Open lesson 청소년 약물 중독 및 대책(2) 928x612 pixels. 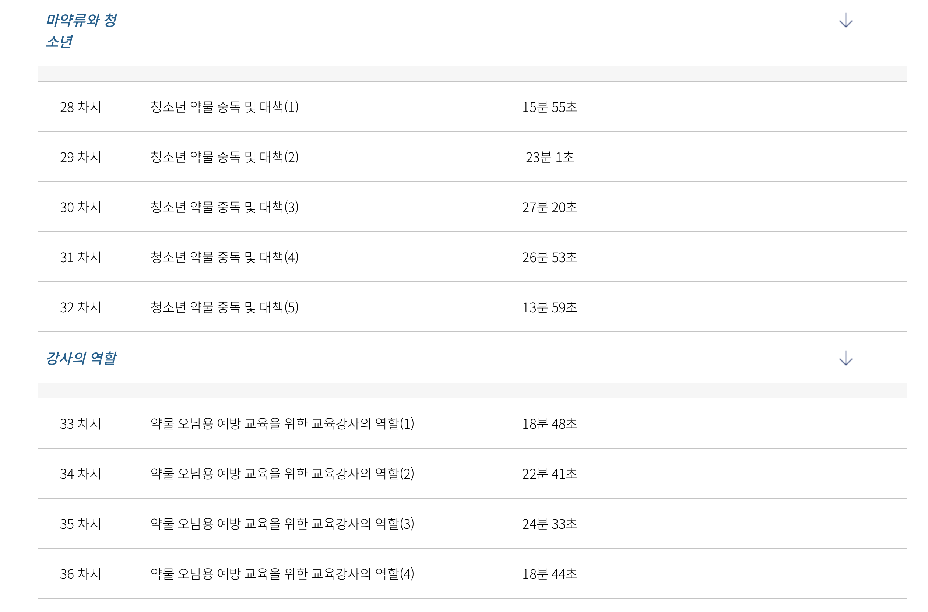pyautogui.click(x=224, y=157)
